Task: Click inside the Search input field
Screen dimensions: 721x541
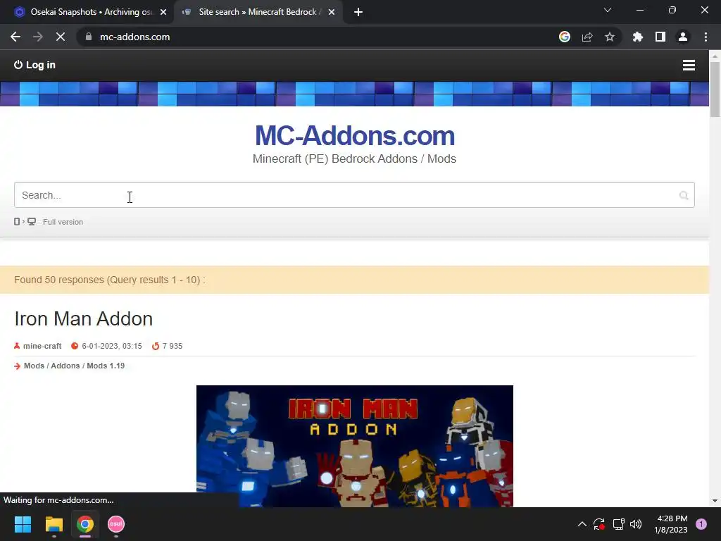Action: 354,195
